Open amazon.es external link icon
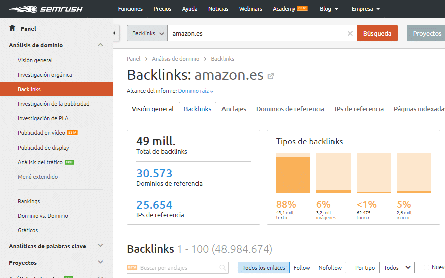The width and height of the screenshot is (445, 278). click(271, 76)
